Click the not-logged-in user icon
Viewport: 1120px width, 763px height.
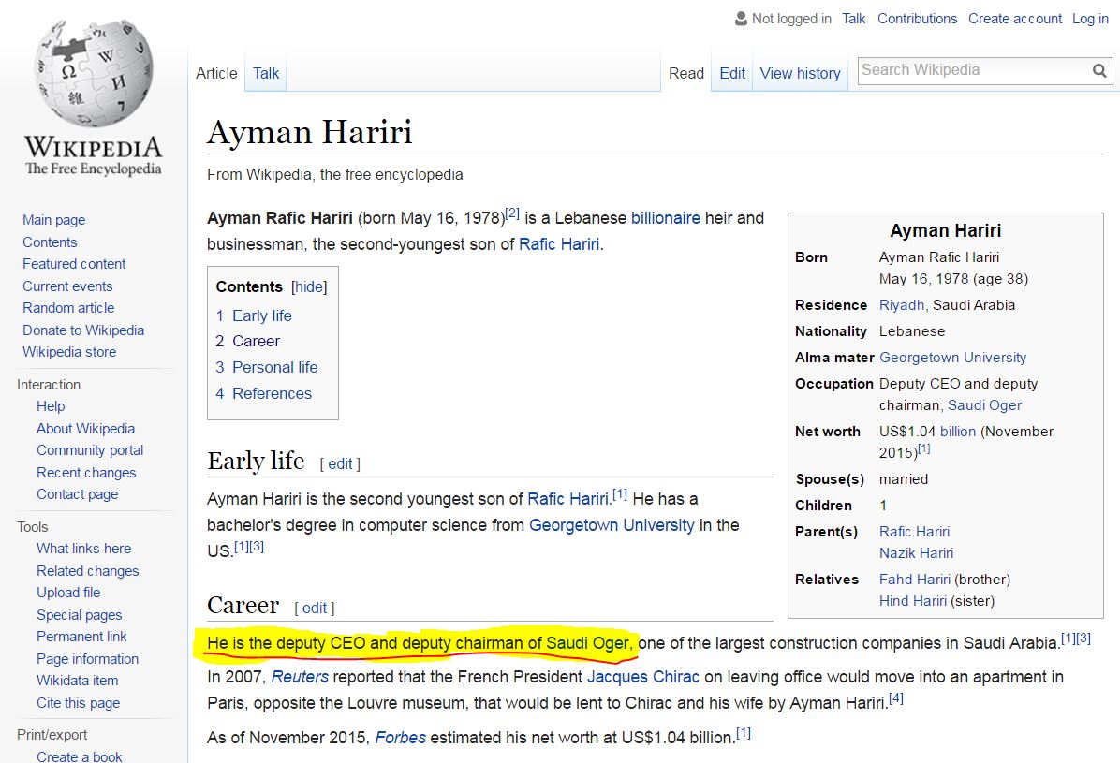click(742, 19)
